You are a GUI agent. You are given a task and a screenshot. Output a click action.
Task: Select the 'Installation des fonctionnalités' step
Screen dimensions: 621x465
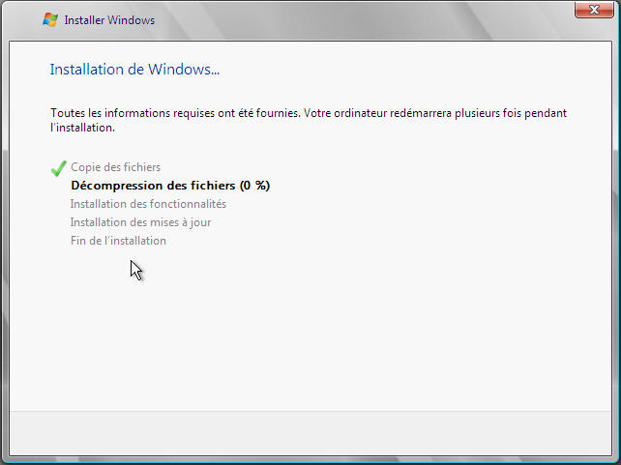coord(148,204)
